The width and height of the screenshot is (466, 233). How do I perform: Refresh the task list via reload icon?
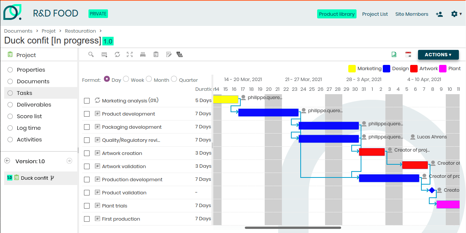117,54
